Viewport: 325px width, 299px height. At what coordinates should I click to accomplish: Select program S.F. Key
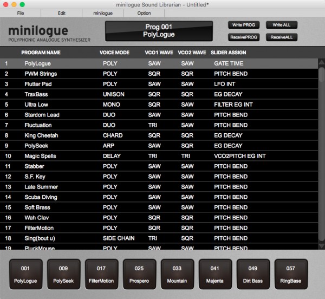(159, 177)
